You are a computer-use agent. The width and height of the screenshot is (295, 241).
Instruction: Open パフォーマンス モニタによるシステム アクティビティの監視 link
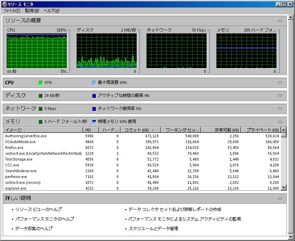point(184,219)
